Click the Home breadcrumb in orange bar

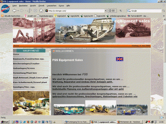(x=16, y=46)
